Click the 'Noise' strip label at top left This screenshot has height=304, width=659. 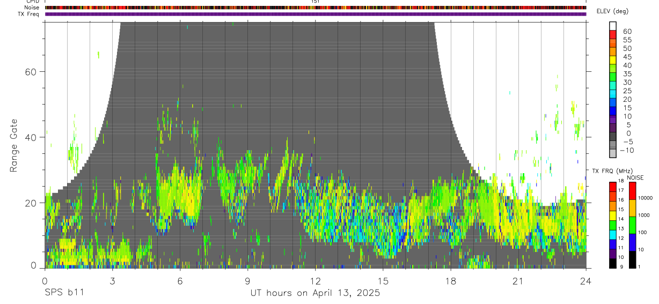pos(32,8)
